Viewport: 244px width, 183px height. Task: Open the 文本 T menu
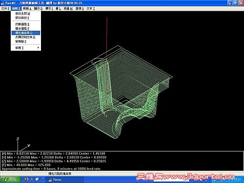[x=91, y=9]
